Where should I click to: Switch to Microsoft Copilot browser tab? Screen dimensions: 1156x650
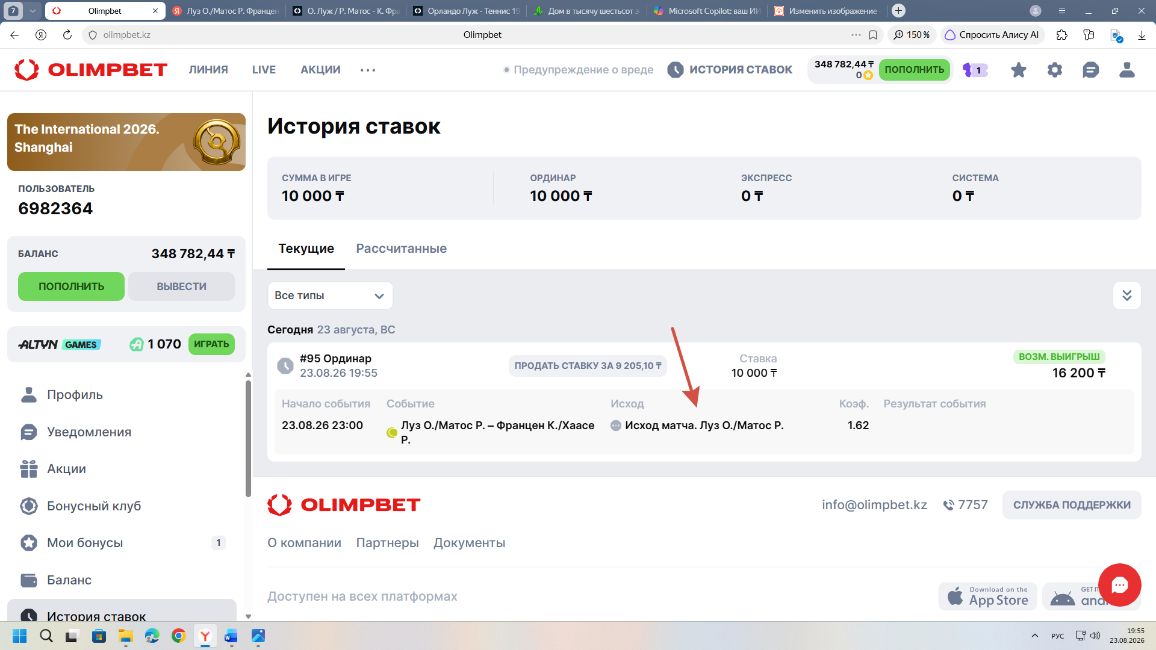(707, 11)
